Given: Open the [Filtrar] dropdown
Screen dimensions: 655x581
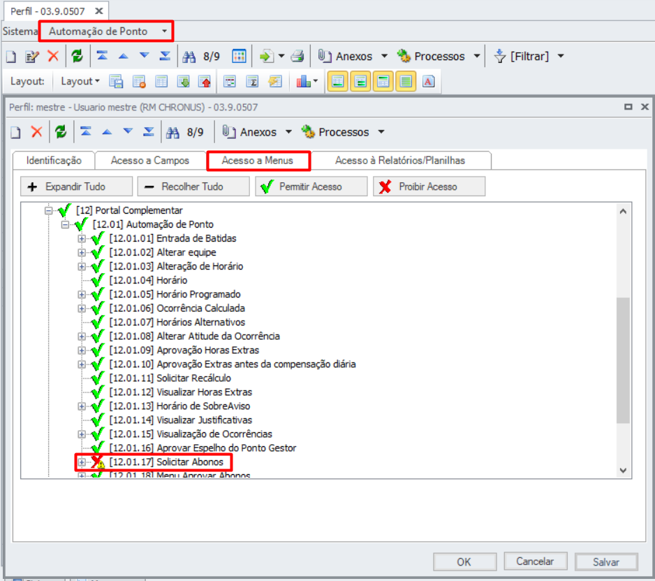Looking at the screenshot, I should (x=561, y=56).
